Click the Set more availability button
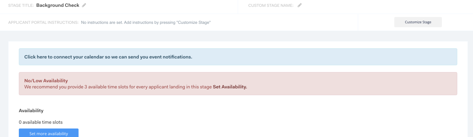The height and width of the screenshot is (137, 473). point(49,133)
